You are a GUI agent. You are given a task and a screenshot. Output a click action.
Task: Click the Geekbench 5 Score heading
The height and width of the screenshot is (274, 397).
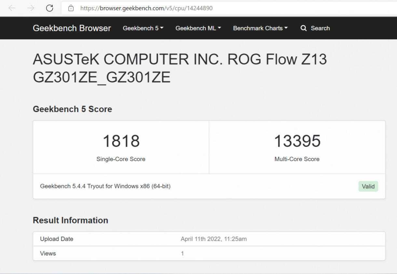coord(72,109)
